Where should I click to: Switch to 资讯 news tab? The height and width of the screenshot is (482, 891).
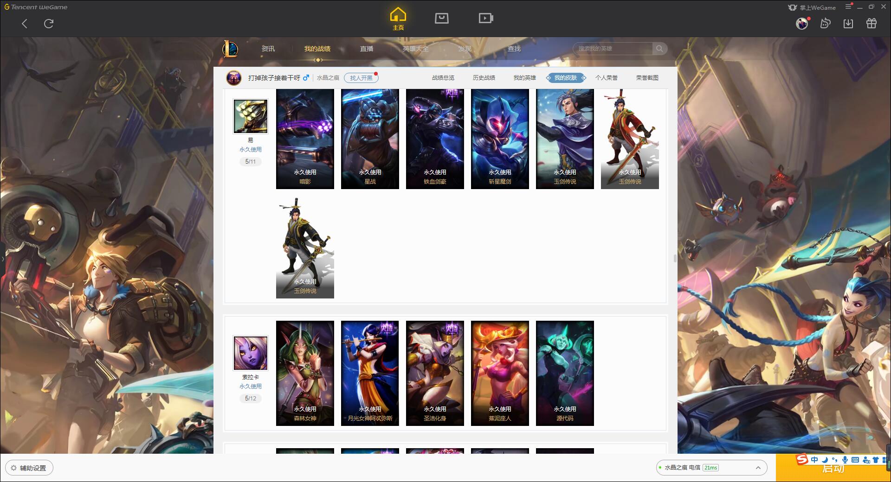[268, 49]
